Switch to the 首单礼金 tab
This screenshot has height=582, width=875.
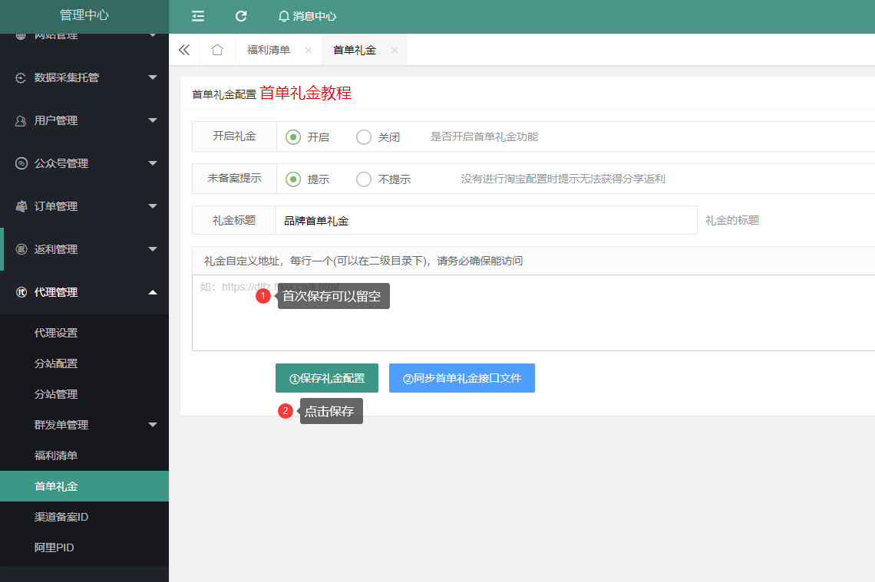(355, 50)
